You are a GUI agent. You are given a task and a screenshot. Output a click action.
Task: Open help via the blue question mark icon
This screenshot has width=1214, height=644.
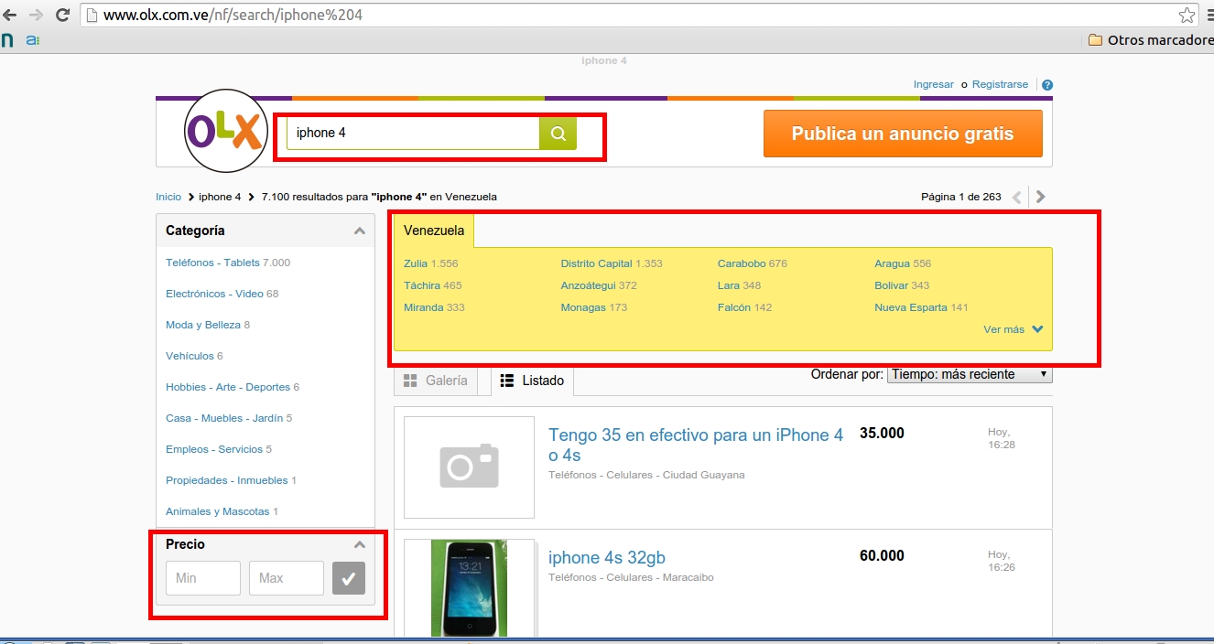point(1047,85)
